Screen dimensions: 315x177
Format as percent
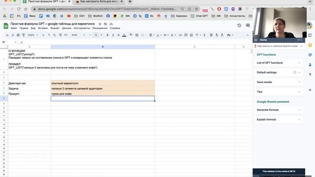(x=49, y=35)
